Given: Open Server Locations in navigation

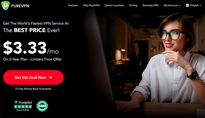Looking at the screenshot, I should [x=114, y=5].
